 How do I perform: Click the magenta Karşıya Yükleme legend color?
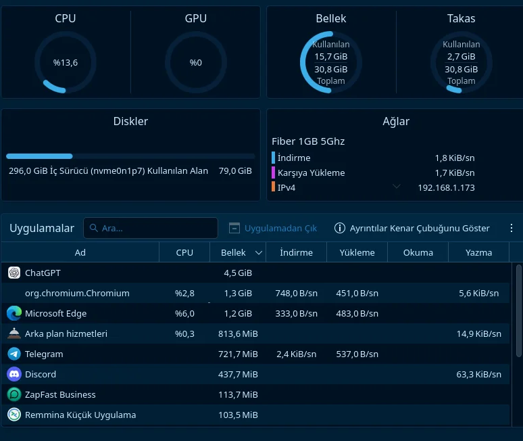click(x=273, y=172)
